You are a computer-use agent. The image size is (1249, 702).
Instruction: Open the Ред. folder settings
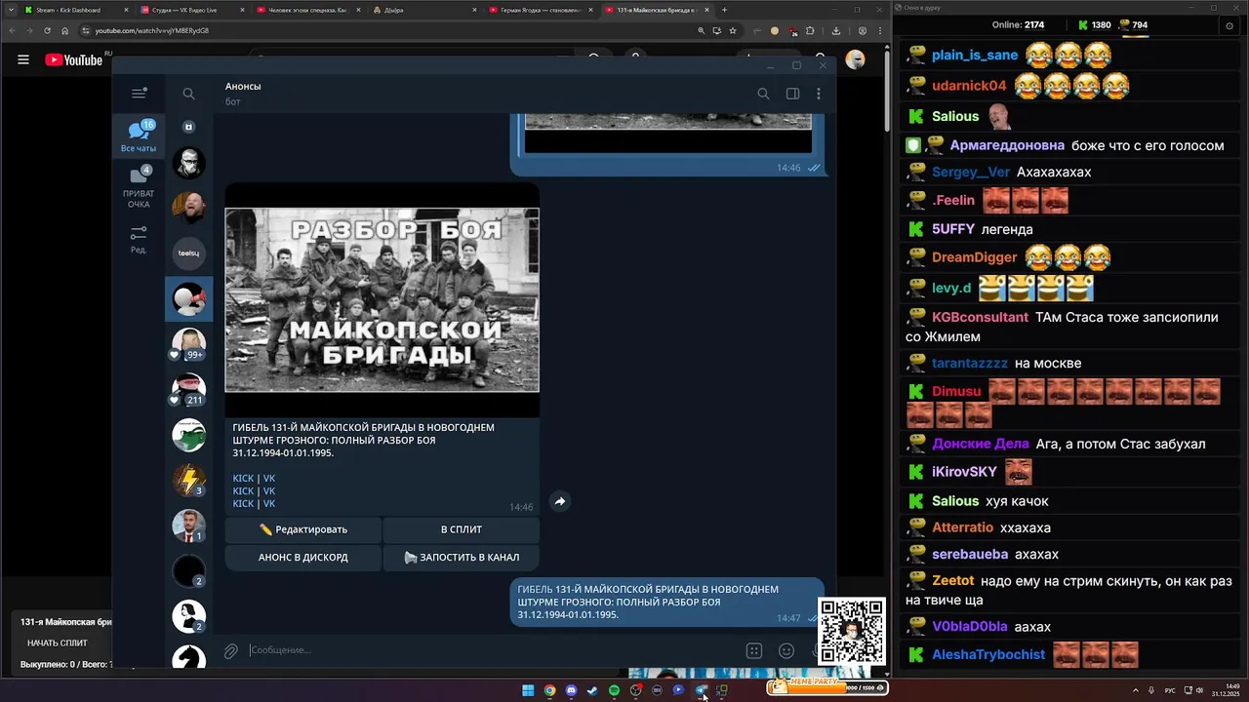point(139,240)
